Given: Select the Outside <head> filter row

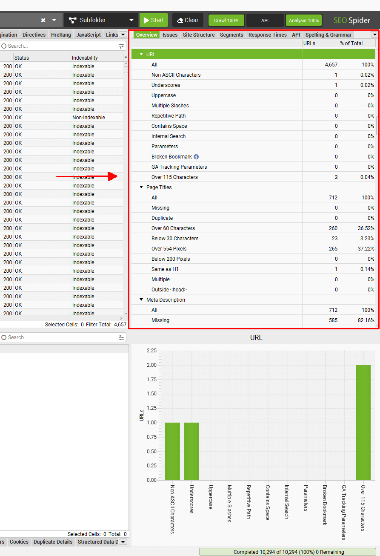Looking at the screenshot, I should [254, 290].
